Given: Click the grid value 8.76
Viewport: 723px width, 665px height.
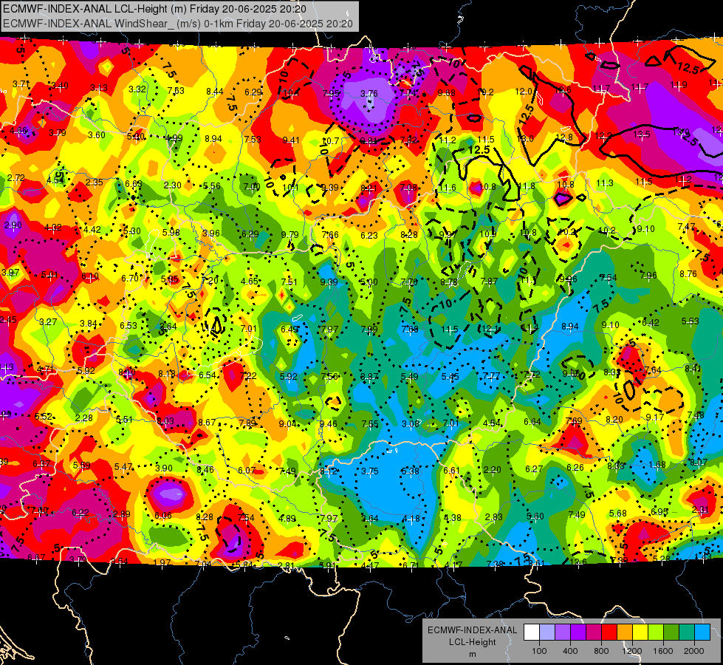Looking at the screenshot, I should (x=688, y=273).
